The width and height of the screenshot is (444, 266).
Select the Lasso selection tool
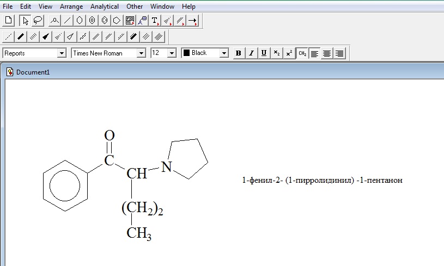(38, 21)
